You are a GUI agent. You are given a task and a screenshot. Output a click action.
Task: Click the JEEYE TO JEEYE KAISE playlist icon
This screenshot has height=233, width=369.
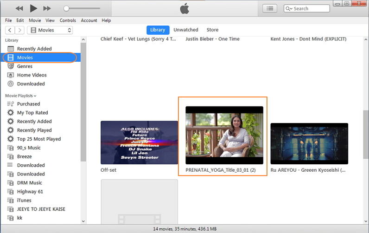tap(11, 209)
